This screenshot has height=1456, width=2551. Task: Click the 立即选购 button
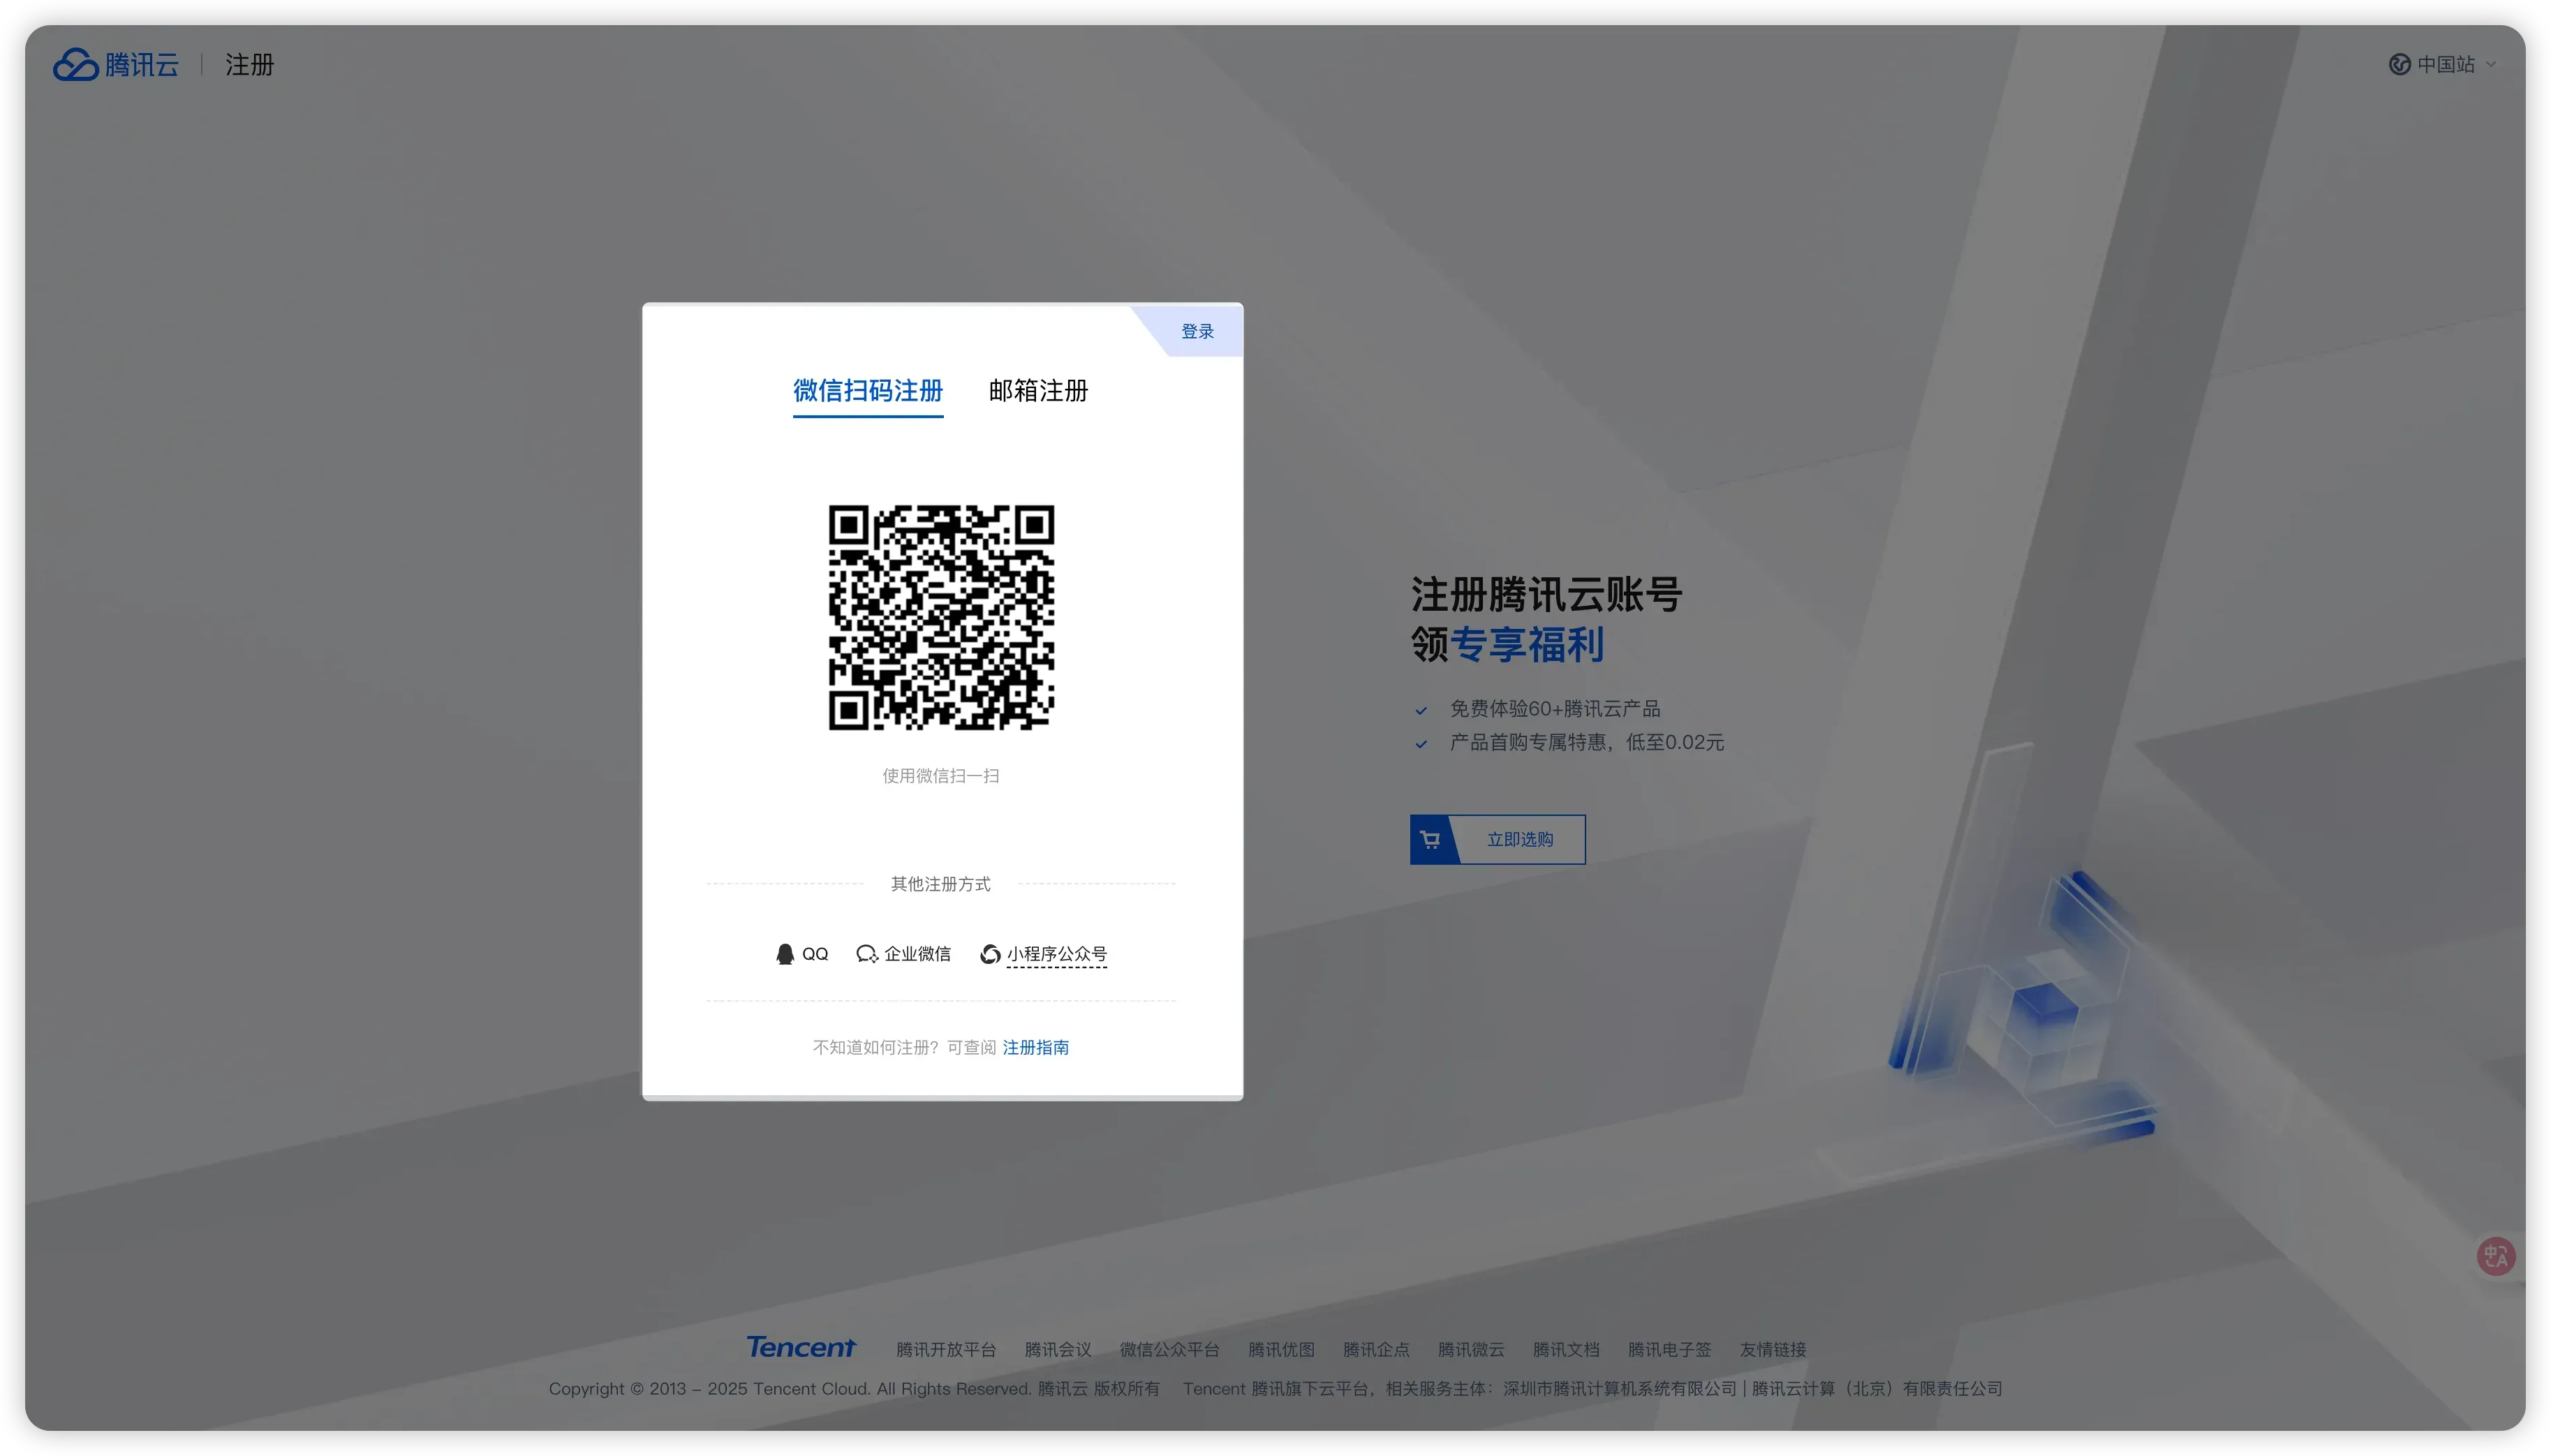pyautogui.click(x=1519, y=840)
